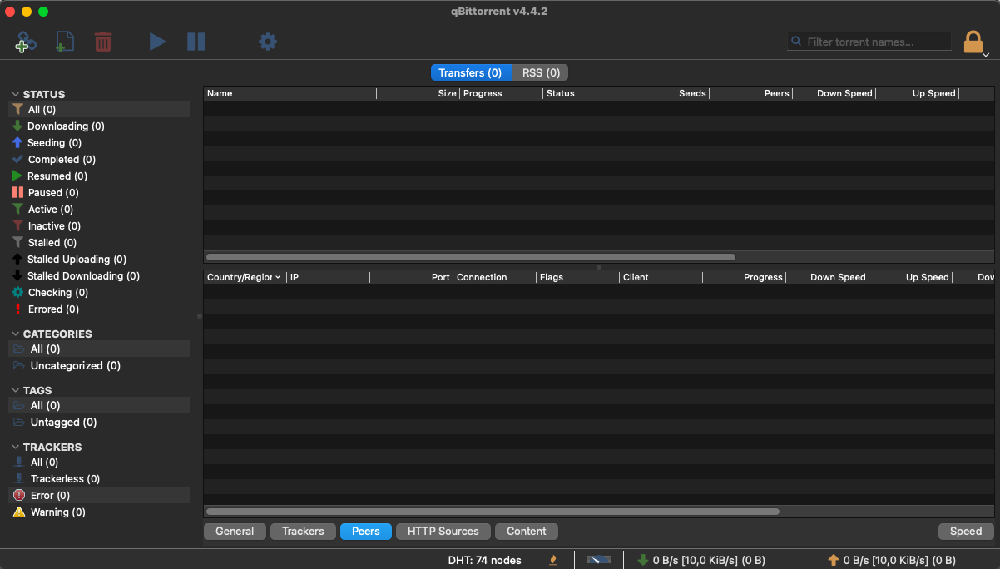Collapse the STATUS section
1000x569 pixels.
coord(15,94)
